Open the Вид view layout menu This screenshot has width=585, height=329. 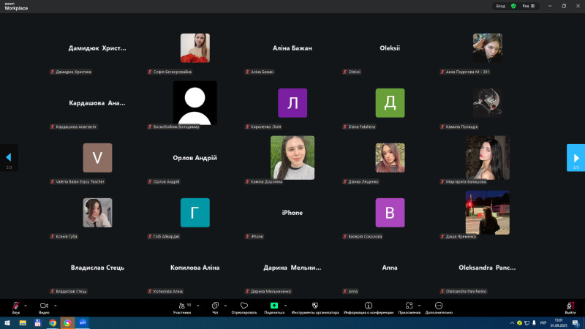(x=528, y=6)
